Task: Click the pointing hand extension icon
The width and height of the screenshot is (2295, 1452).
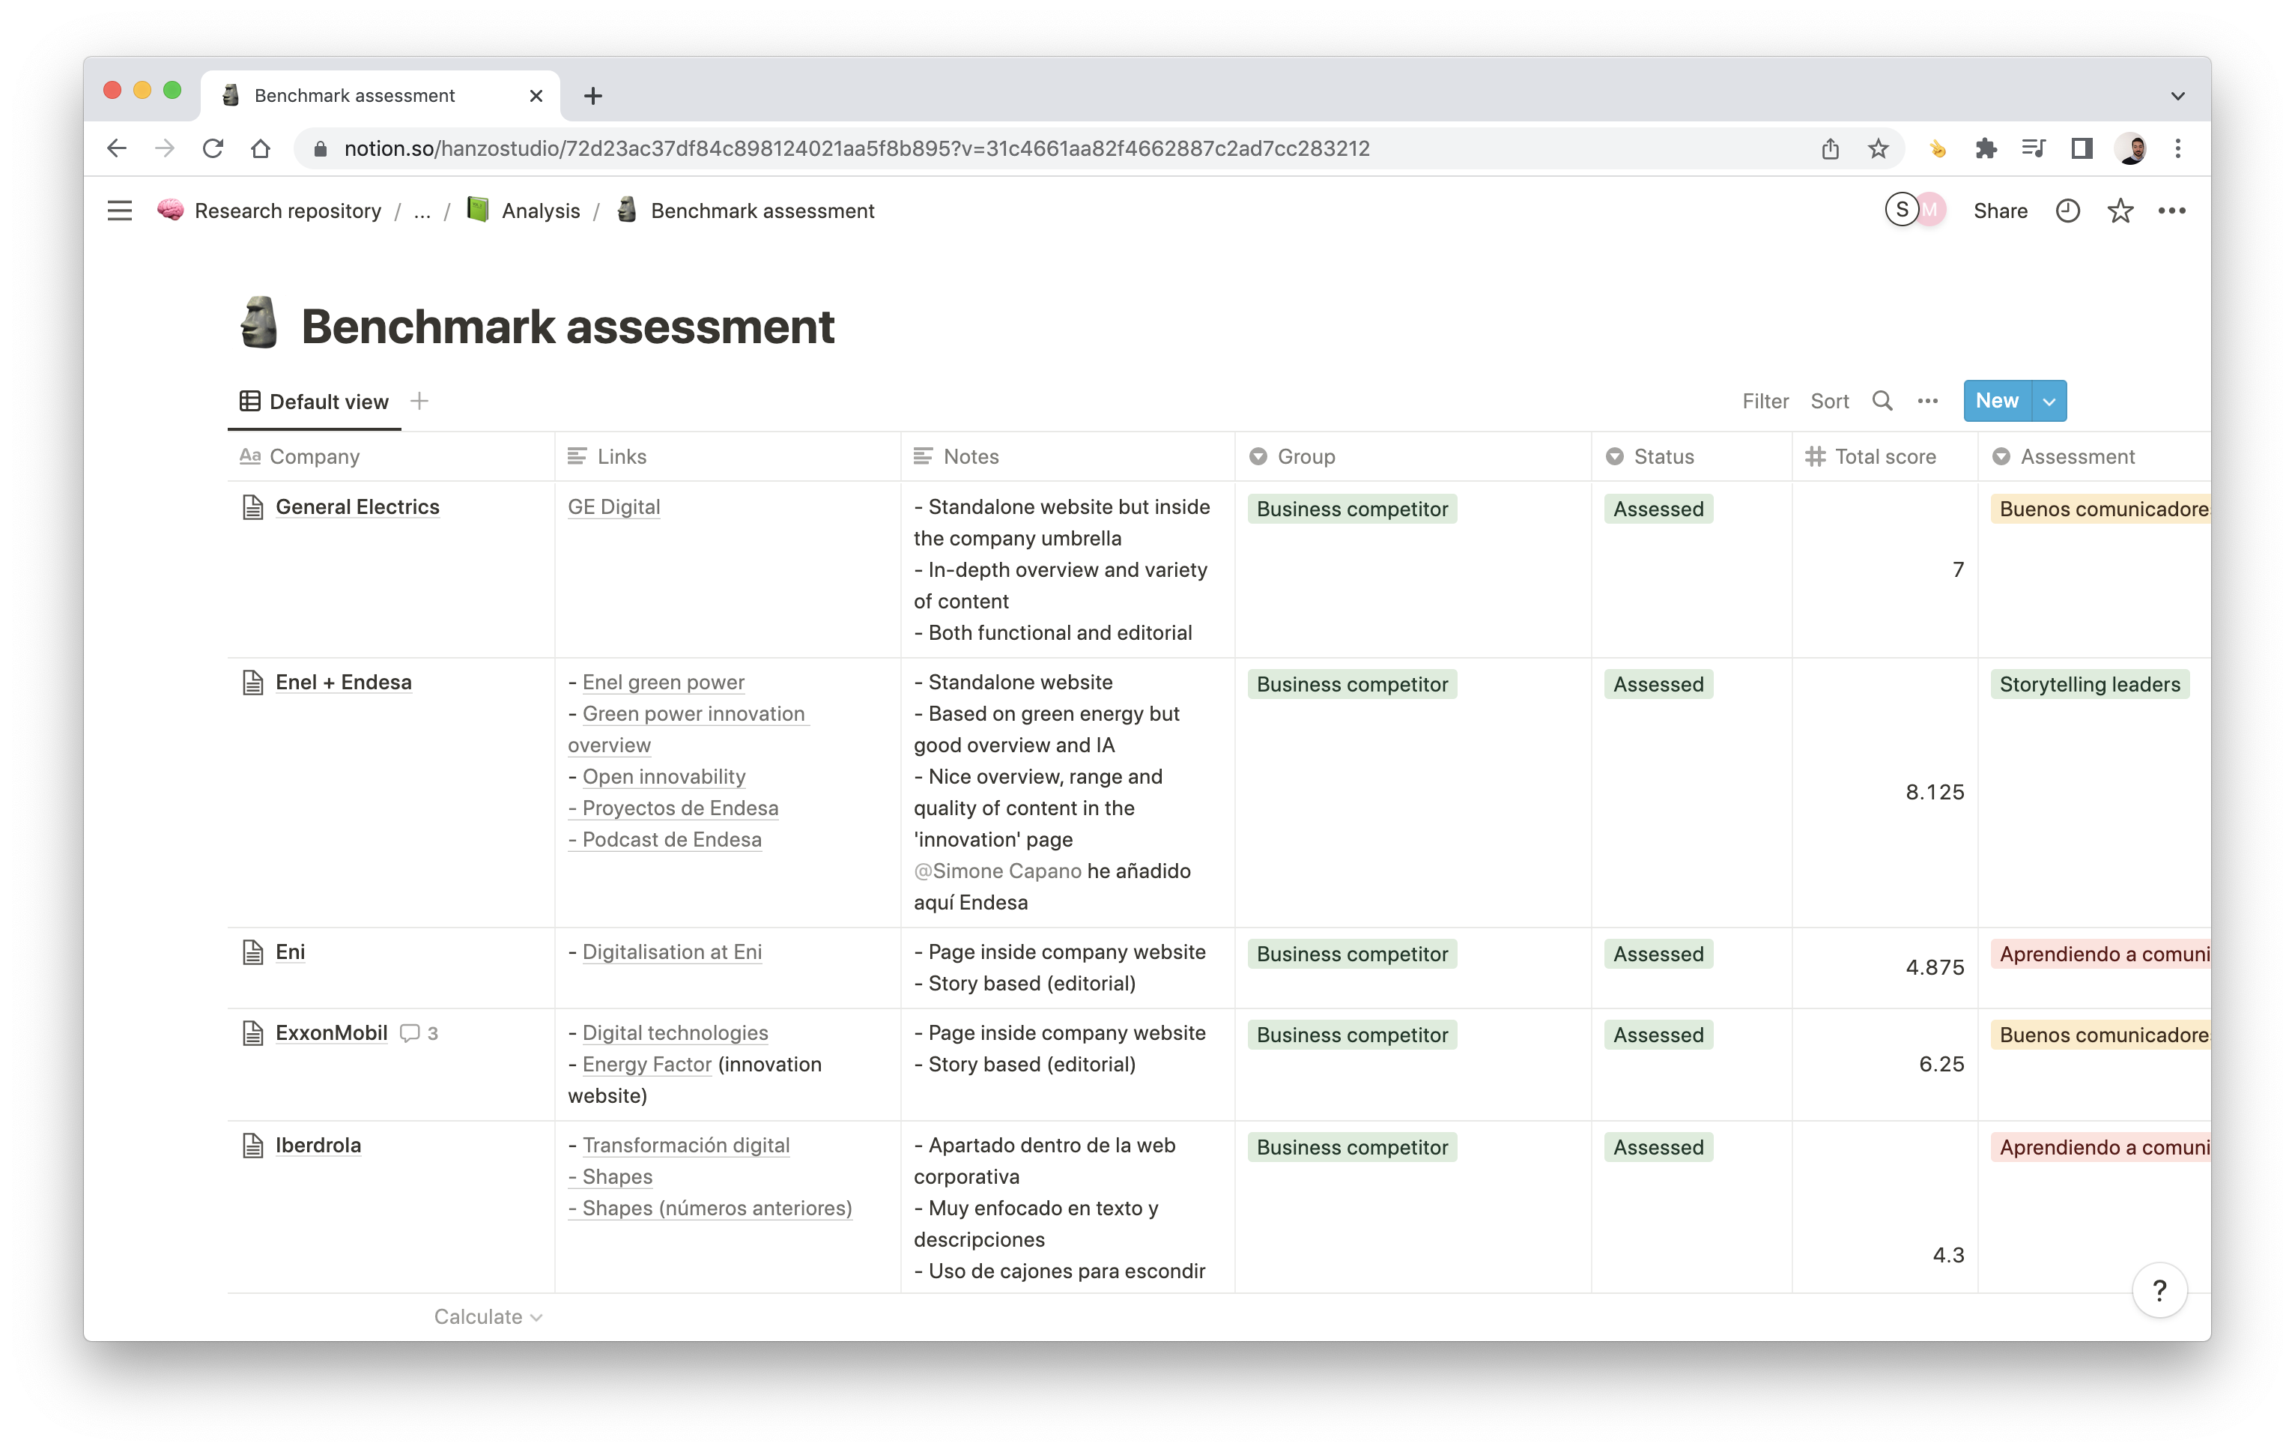Action: (1938, 149)
